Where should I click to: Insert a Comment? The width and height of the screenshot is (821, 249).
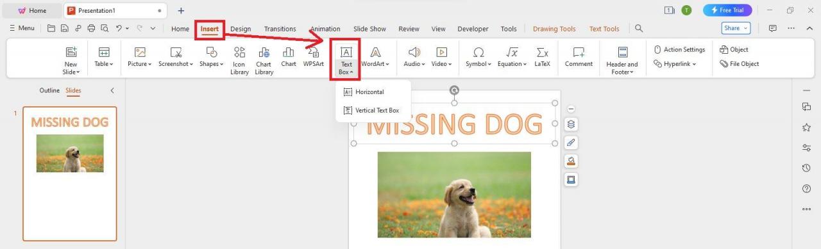click(x=579, y=56)
